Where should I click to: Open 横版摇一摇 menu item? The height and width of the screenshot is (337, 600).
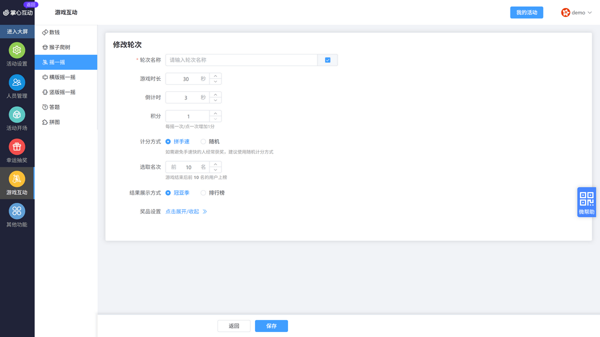pyautogui.click(x=66, y=77)
